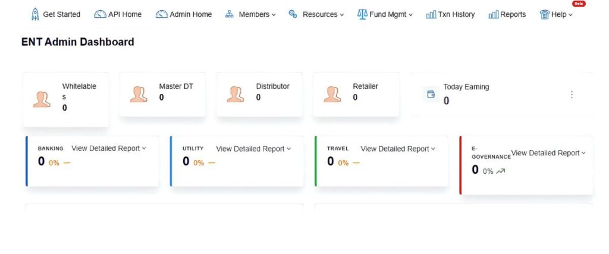Click the wallet icon in Today Earning card
609x254 pixels.
coord(431,95)
